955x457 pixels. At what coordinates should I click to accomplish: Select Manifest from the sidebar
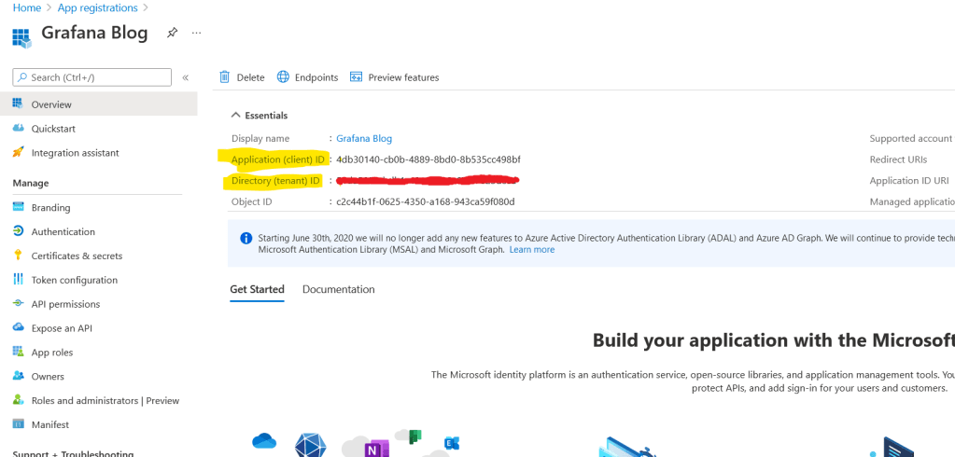click(x=49, y=424)
